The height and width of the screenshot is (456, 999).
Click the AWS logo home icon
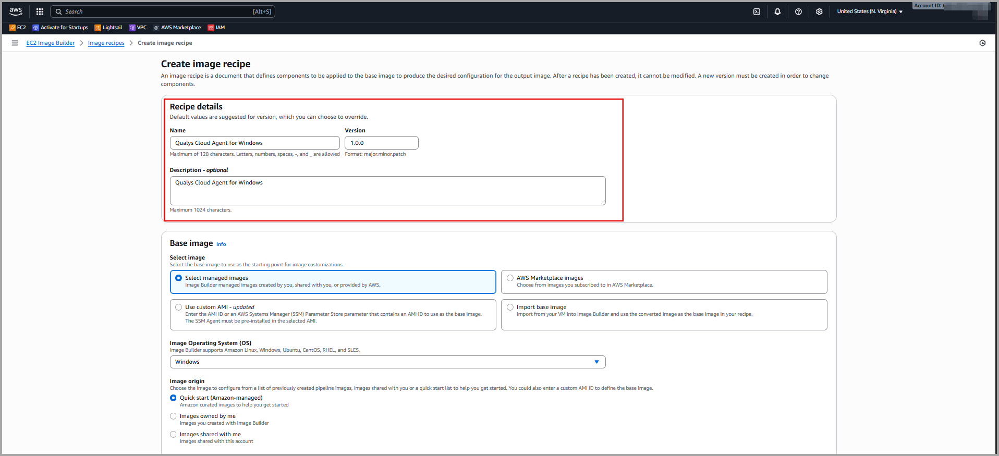click(x=16, y=11)
